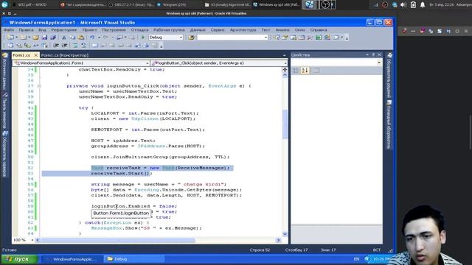The image size is (472, 265).
Task: Click the OBS icon in the top taskbar
Action: 325,4
